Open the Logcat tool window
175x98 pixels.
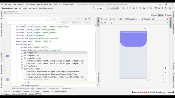(35, 91)
